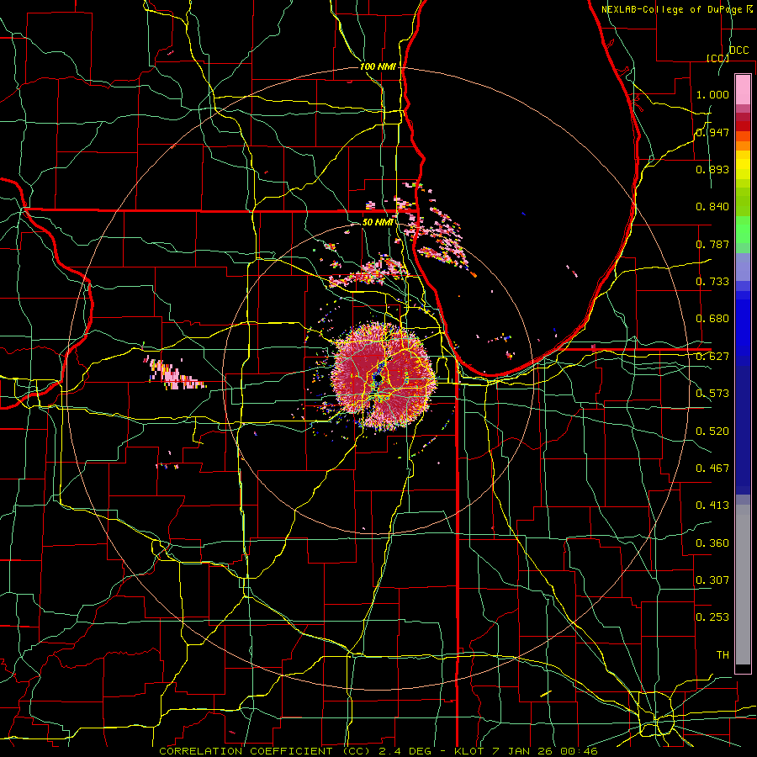Click the orange band of color scale
757x757 pixels.
(x=743, y=140)
